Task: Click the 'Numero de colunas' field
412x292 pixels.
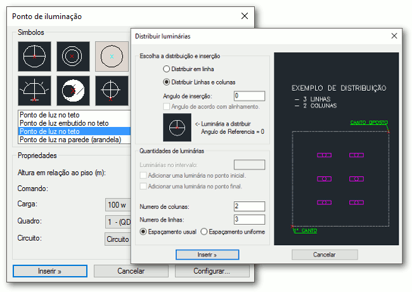Action: pyautogui.click(x=249, y=206)
